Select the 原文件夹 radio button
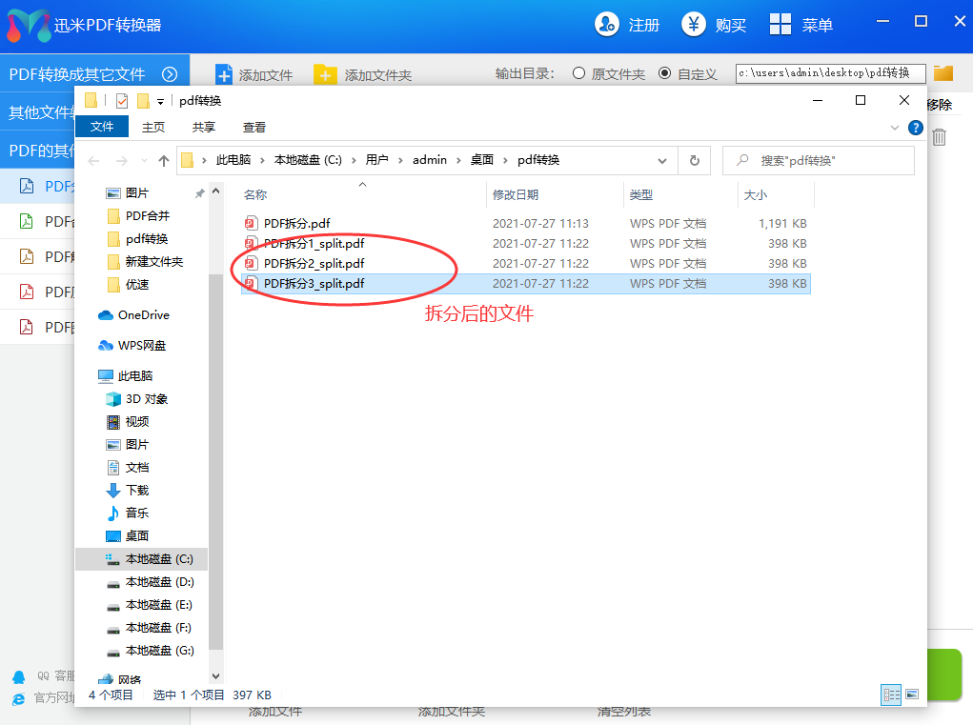The height and width of the screenshot is (725, 973). point(578,73)
